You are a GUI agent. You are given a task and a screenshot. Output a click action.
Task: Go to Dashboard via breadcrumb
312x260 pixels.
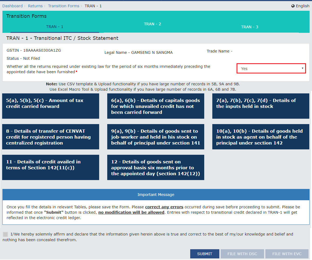pos(12,6)
